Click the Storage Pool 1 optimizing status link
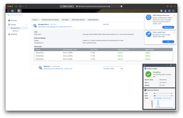Image resolution: width=183 pixels, height=118 pixels. tap(56, 27)
